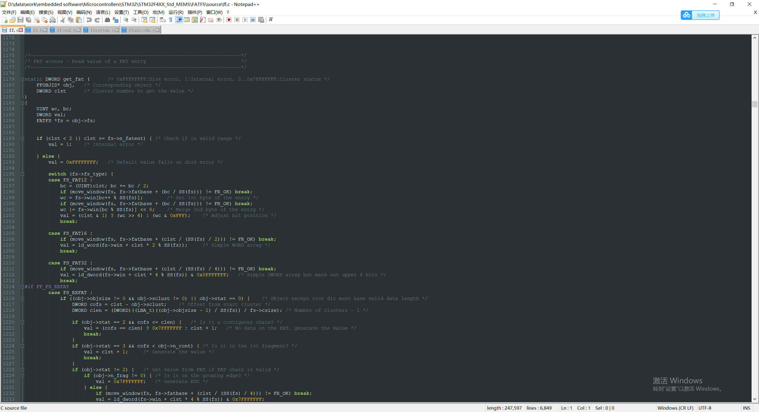Start macro recording with the red dot icon

click(229, 20)
